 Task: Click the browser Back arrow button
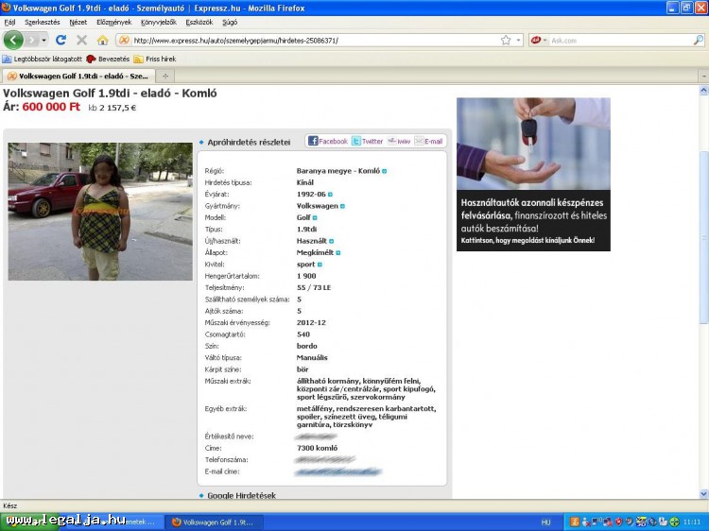tap(13, 41)
